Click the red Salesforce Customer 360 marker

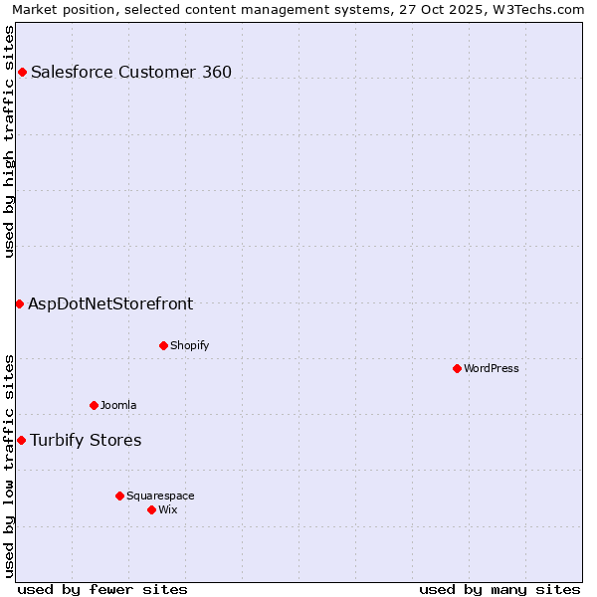tap(22, 72)
